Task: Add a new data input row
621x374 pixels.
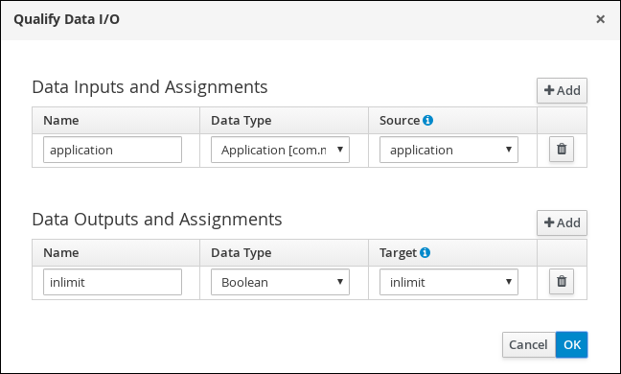Action: click(x=562, y=90)
